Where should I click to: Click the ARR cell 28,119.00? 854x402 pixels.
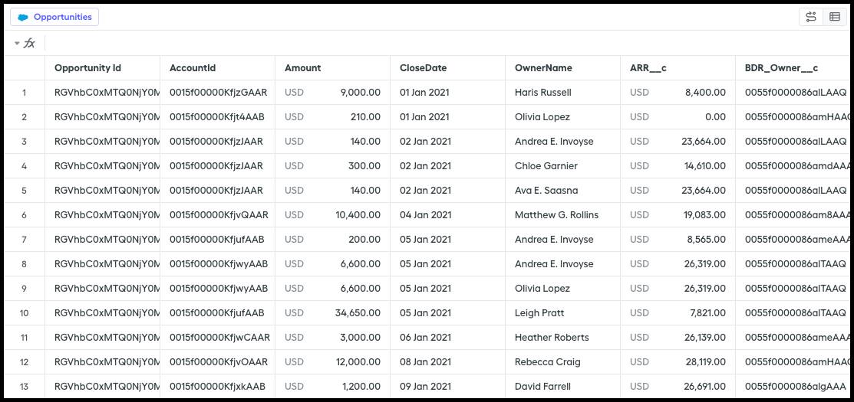tap(678, 361)
